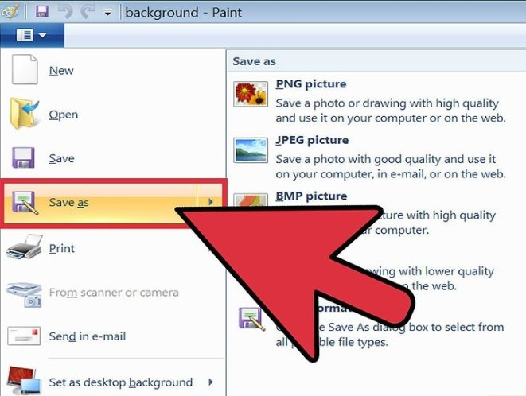Image resolution: width=526 pixels, height=396 pixels.
Task: Collapse the blue File menu button
Action: click(x=30, y=35)
